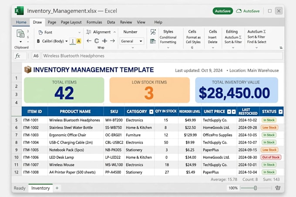Viewport: 296px width, 197px height.
Task: Select the LAST RESTOCKED column header
Action: [x=248, y=111]
